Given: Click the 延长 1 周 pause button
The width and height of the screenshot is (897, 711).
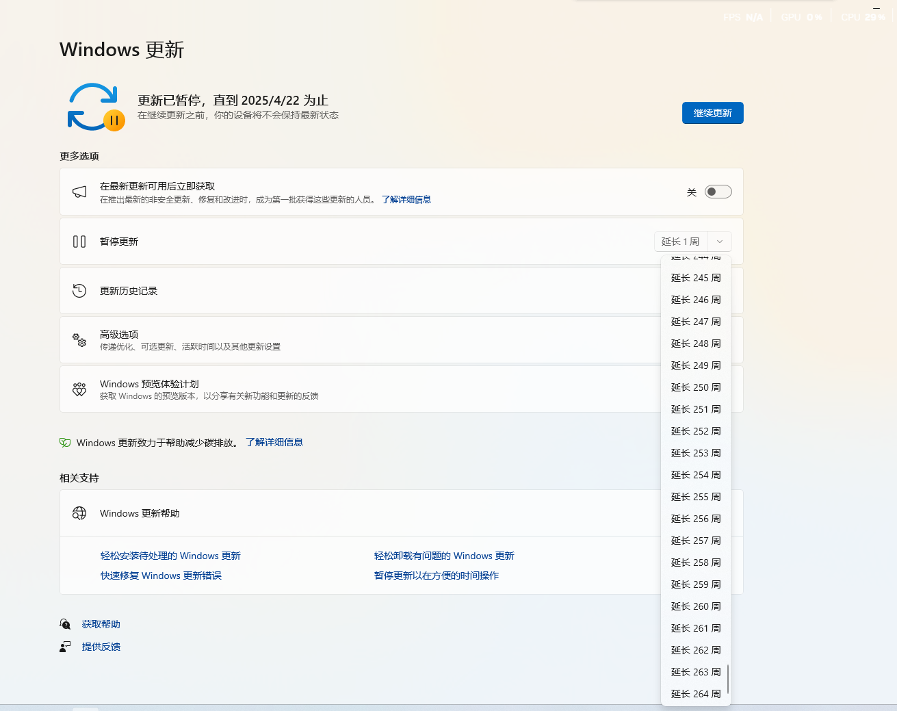Looking at the screenshot, I should 681,242.
